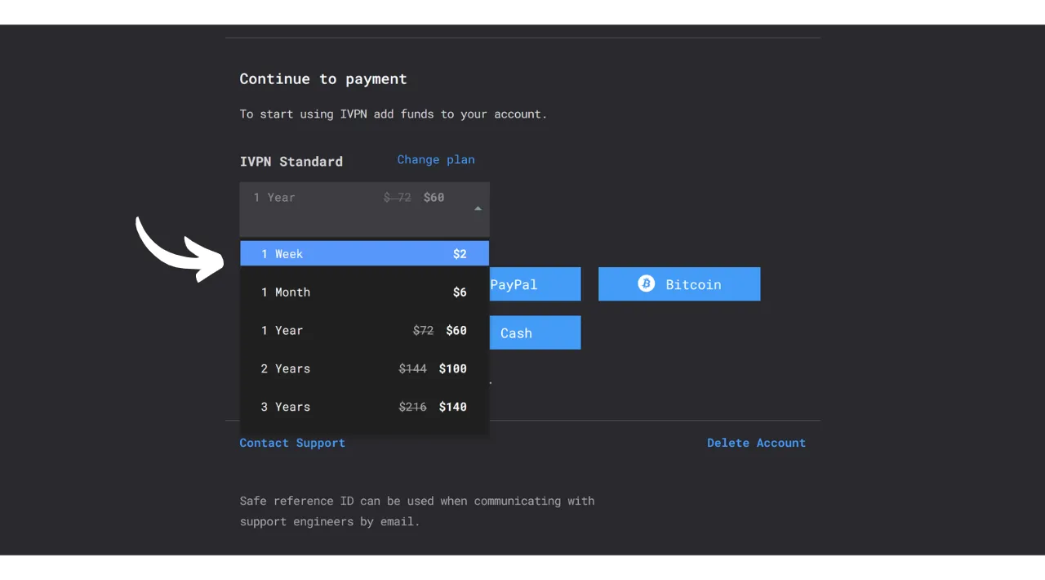This screenshot has width=1045, height=580.
Task: Click the Safe reference ID note text
Action: [x=417, y=511]
